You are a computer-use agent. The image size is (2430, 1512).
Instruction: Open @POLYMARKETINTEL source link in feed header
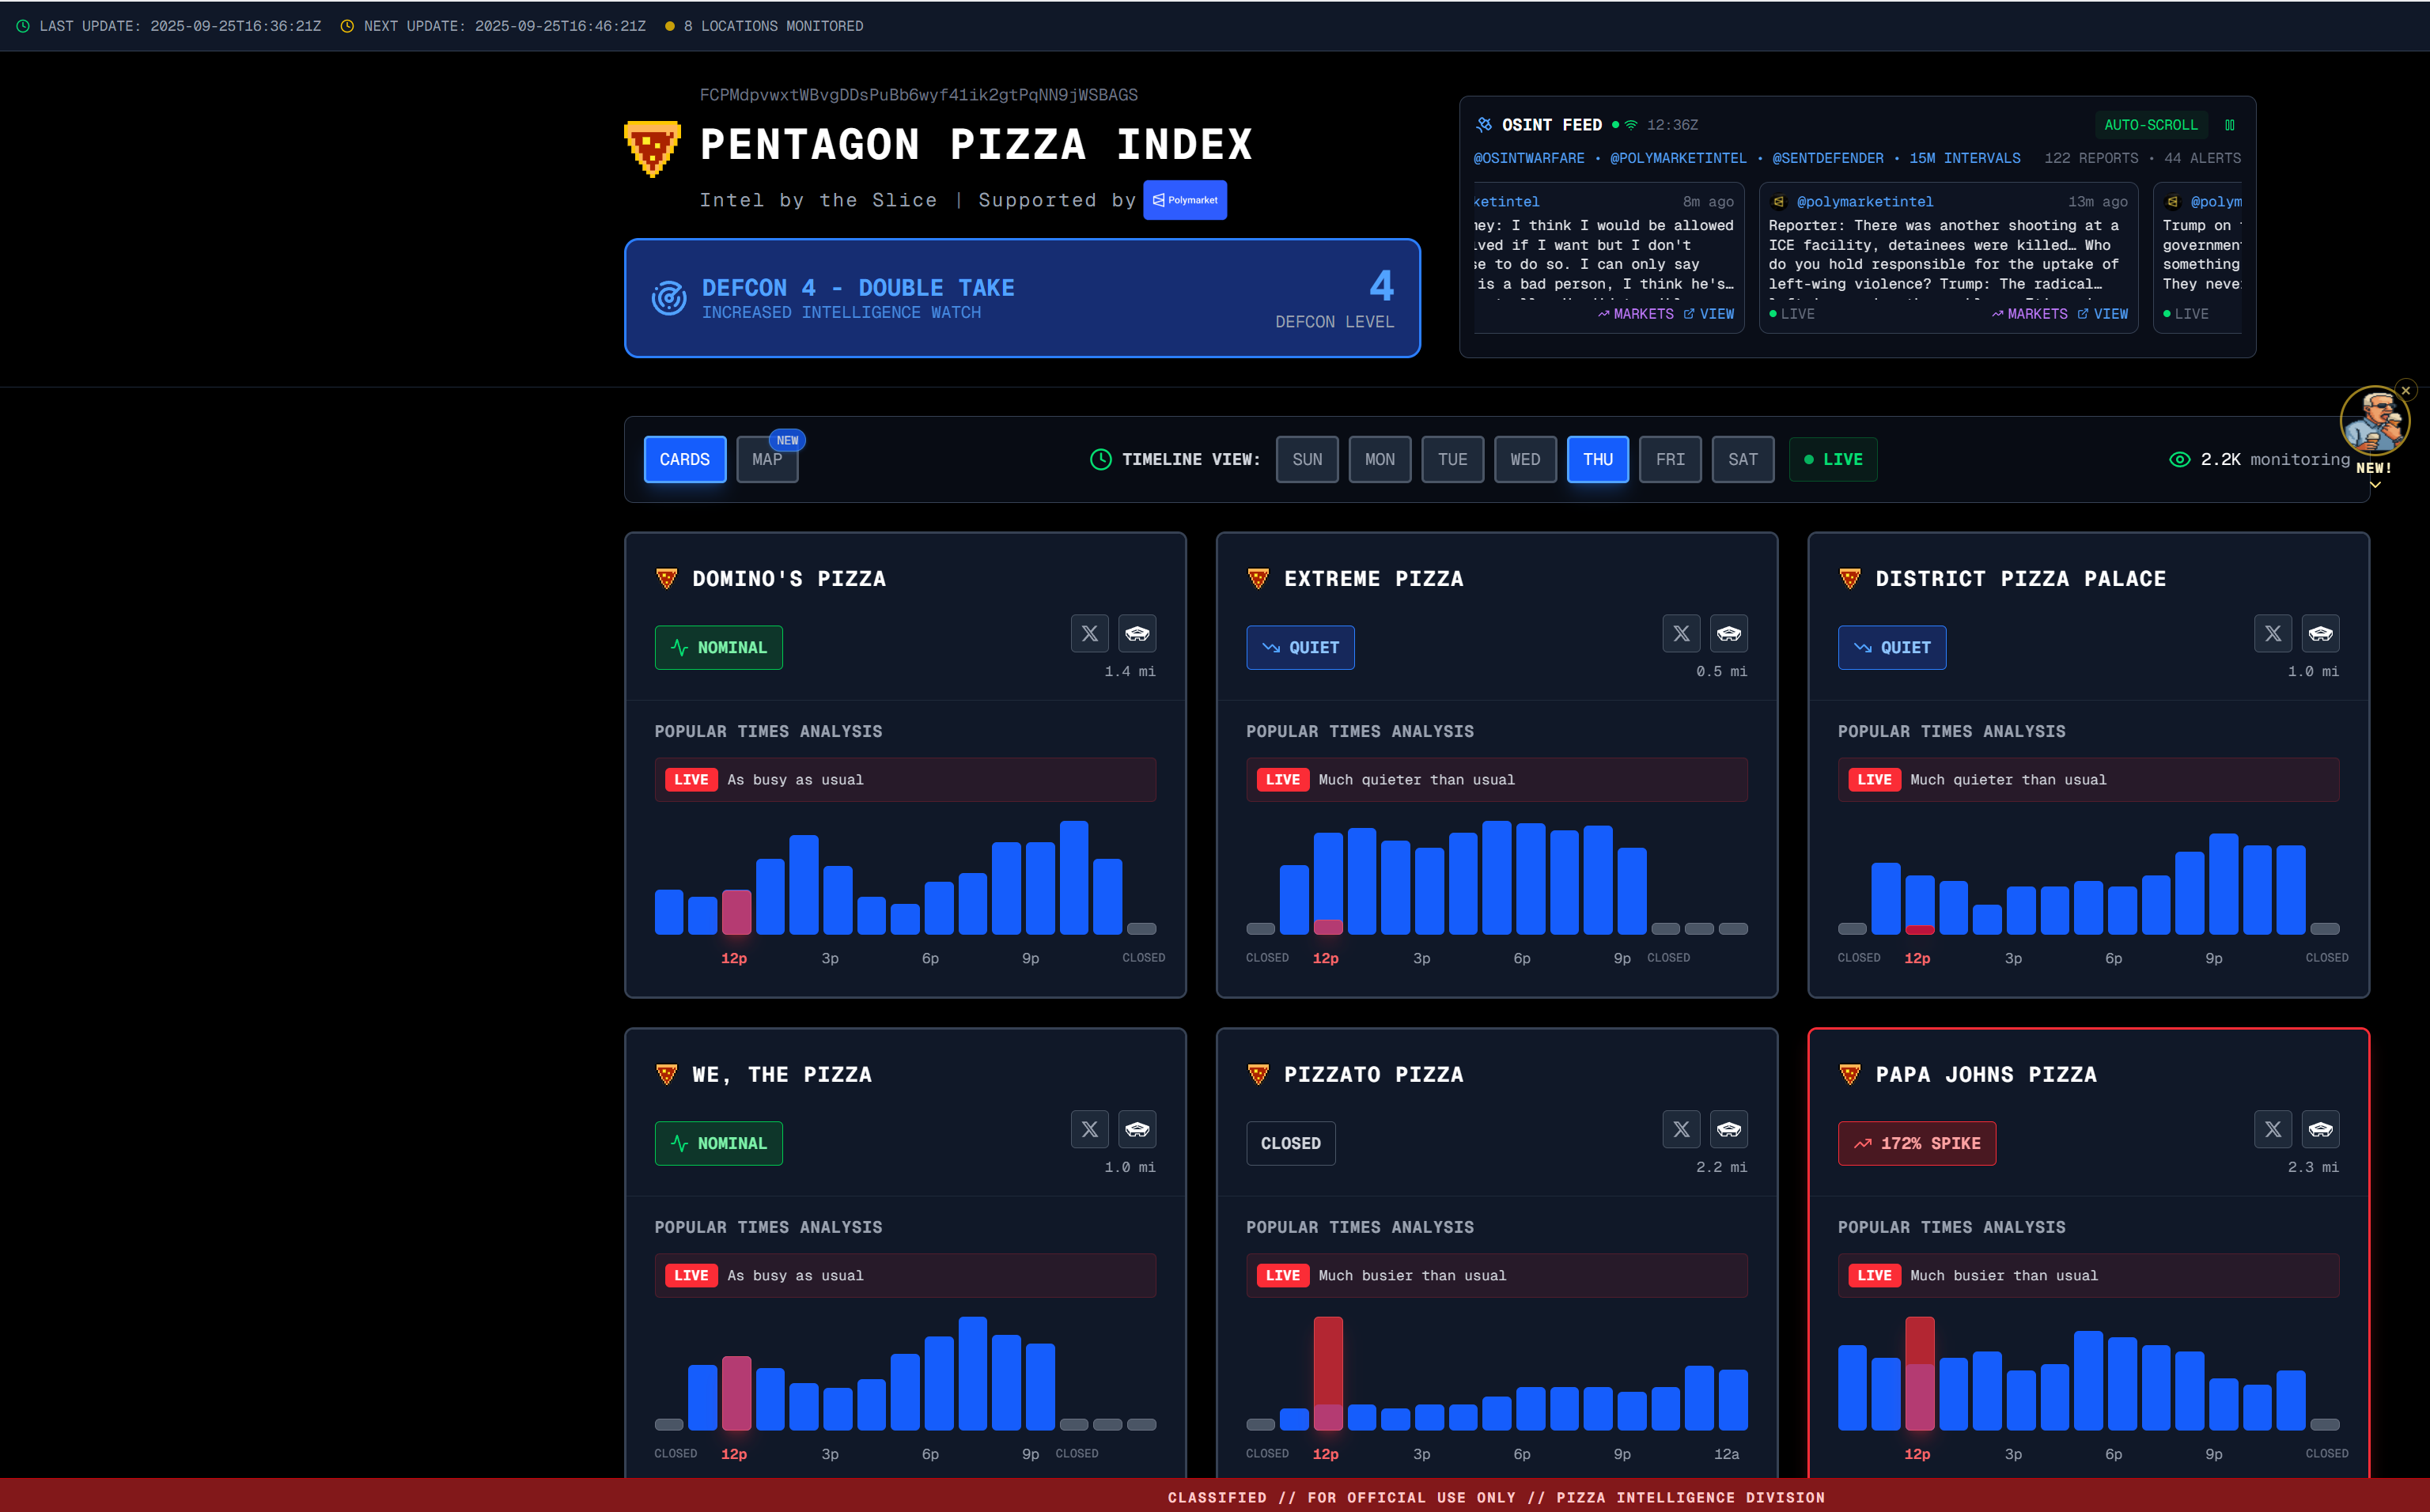pos(1678,158)
